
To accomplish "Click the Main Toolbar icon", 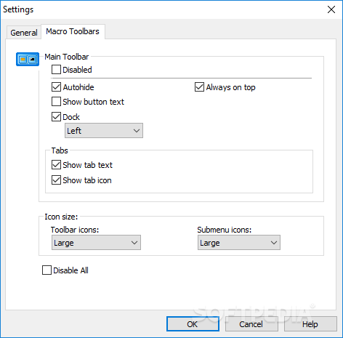I will (28, 59).
